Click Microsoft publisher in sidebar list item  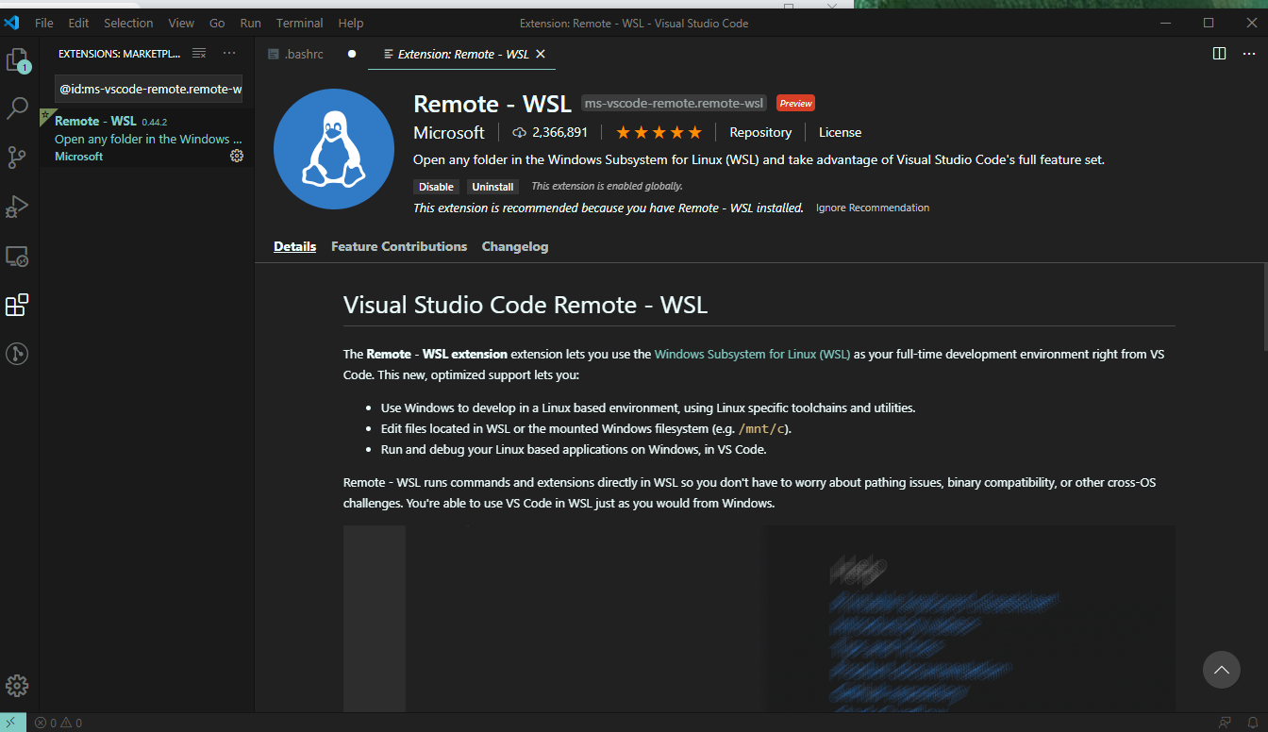(79, 157)
